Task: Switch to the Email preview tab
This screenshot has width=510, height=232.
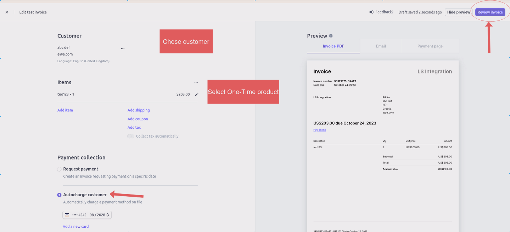Action: [x=381, y=46]
